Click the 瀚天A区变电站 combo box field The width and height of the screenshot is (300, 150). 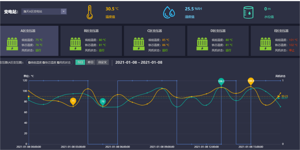tap(44, 11)
